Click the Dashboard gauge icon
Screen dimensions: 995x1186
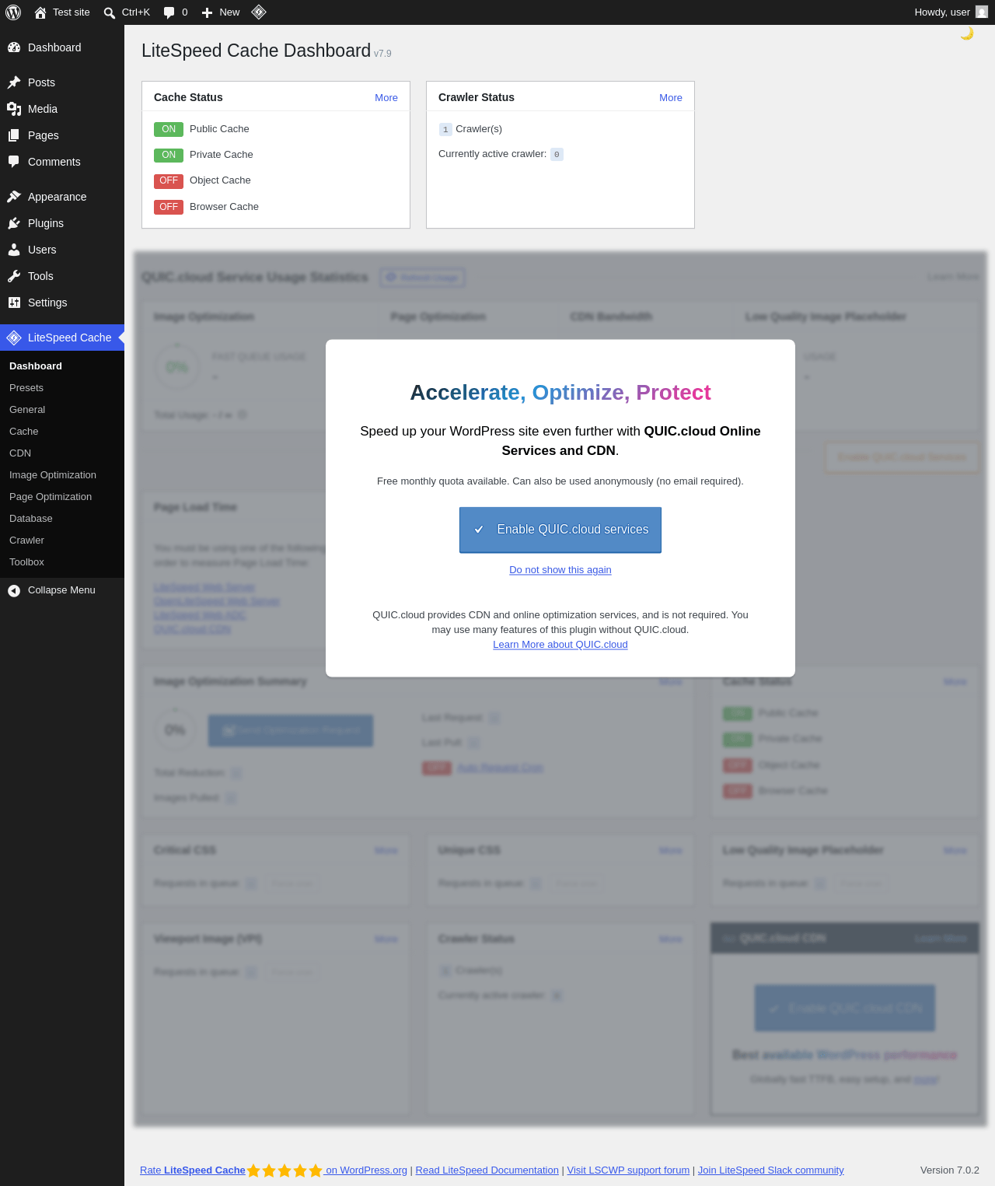click(x=14, y=47)
